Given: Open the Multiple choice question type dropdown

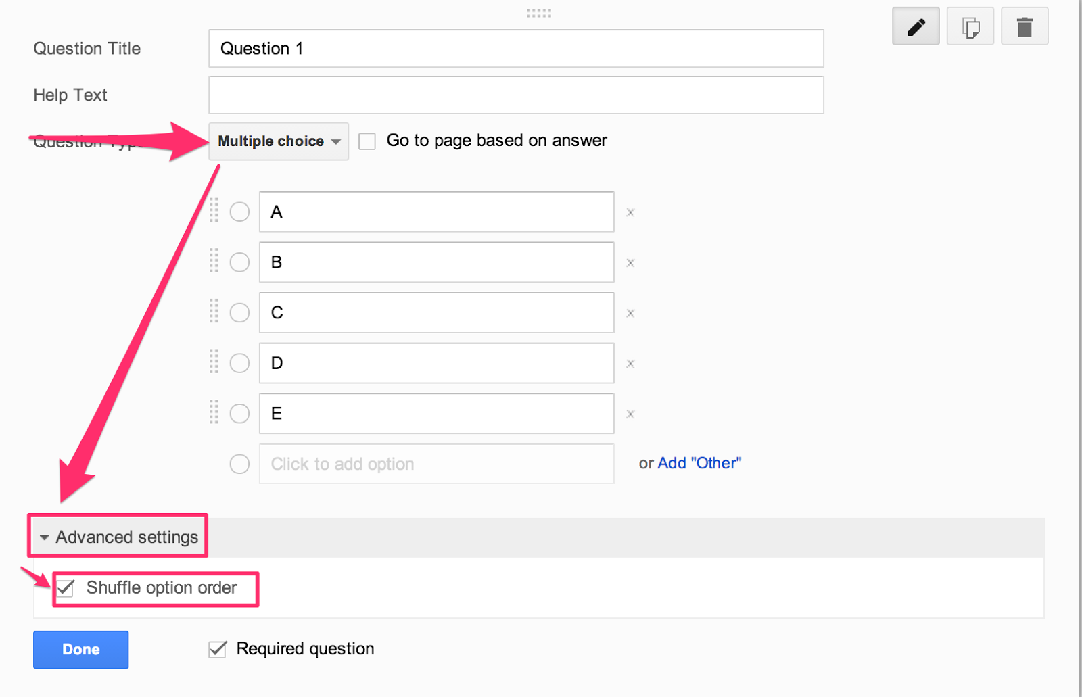Looking at the screenshot, I should pos(279,141).
